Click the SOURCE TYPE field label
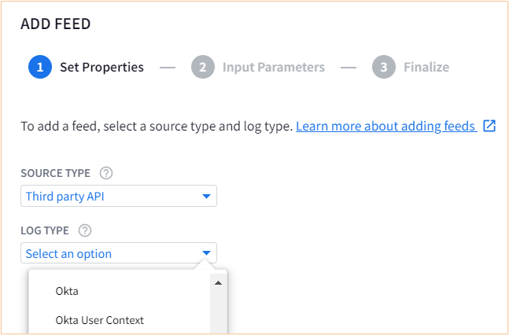This screenshot has width=509, height=335. coord(56,173)
